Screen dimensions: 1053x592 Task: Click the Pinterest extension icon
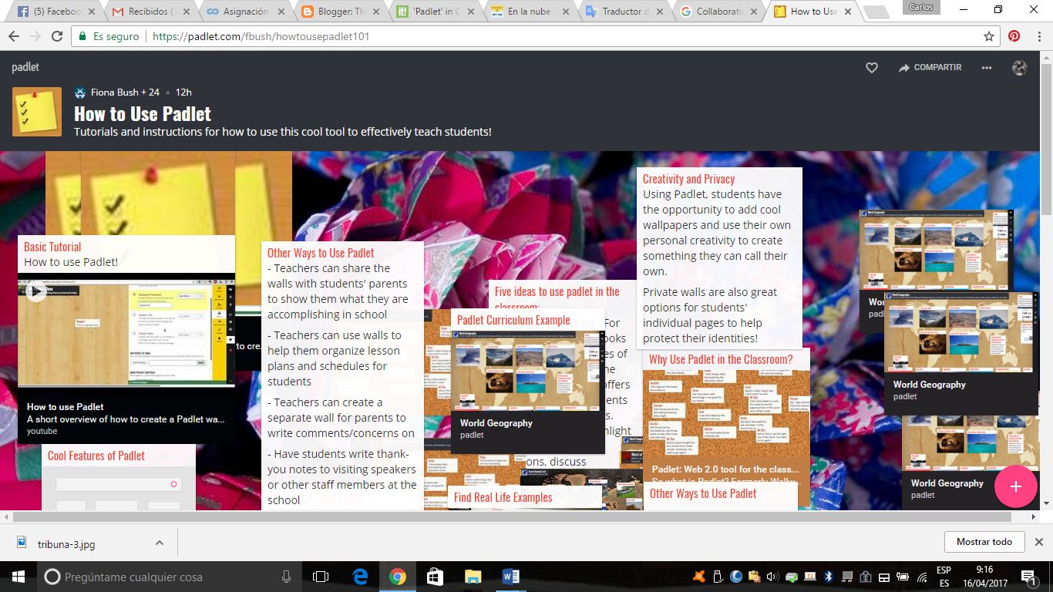coord(1014,36)
